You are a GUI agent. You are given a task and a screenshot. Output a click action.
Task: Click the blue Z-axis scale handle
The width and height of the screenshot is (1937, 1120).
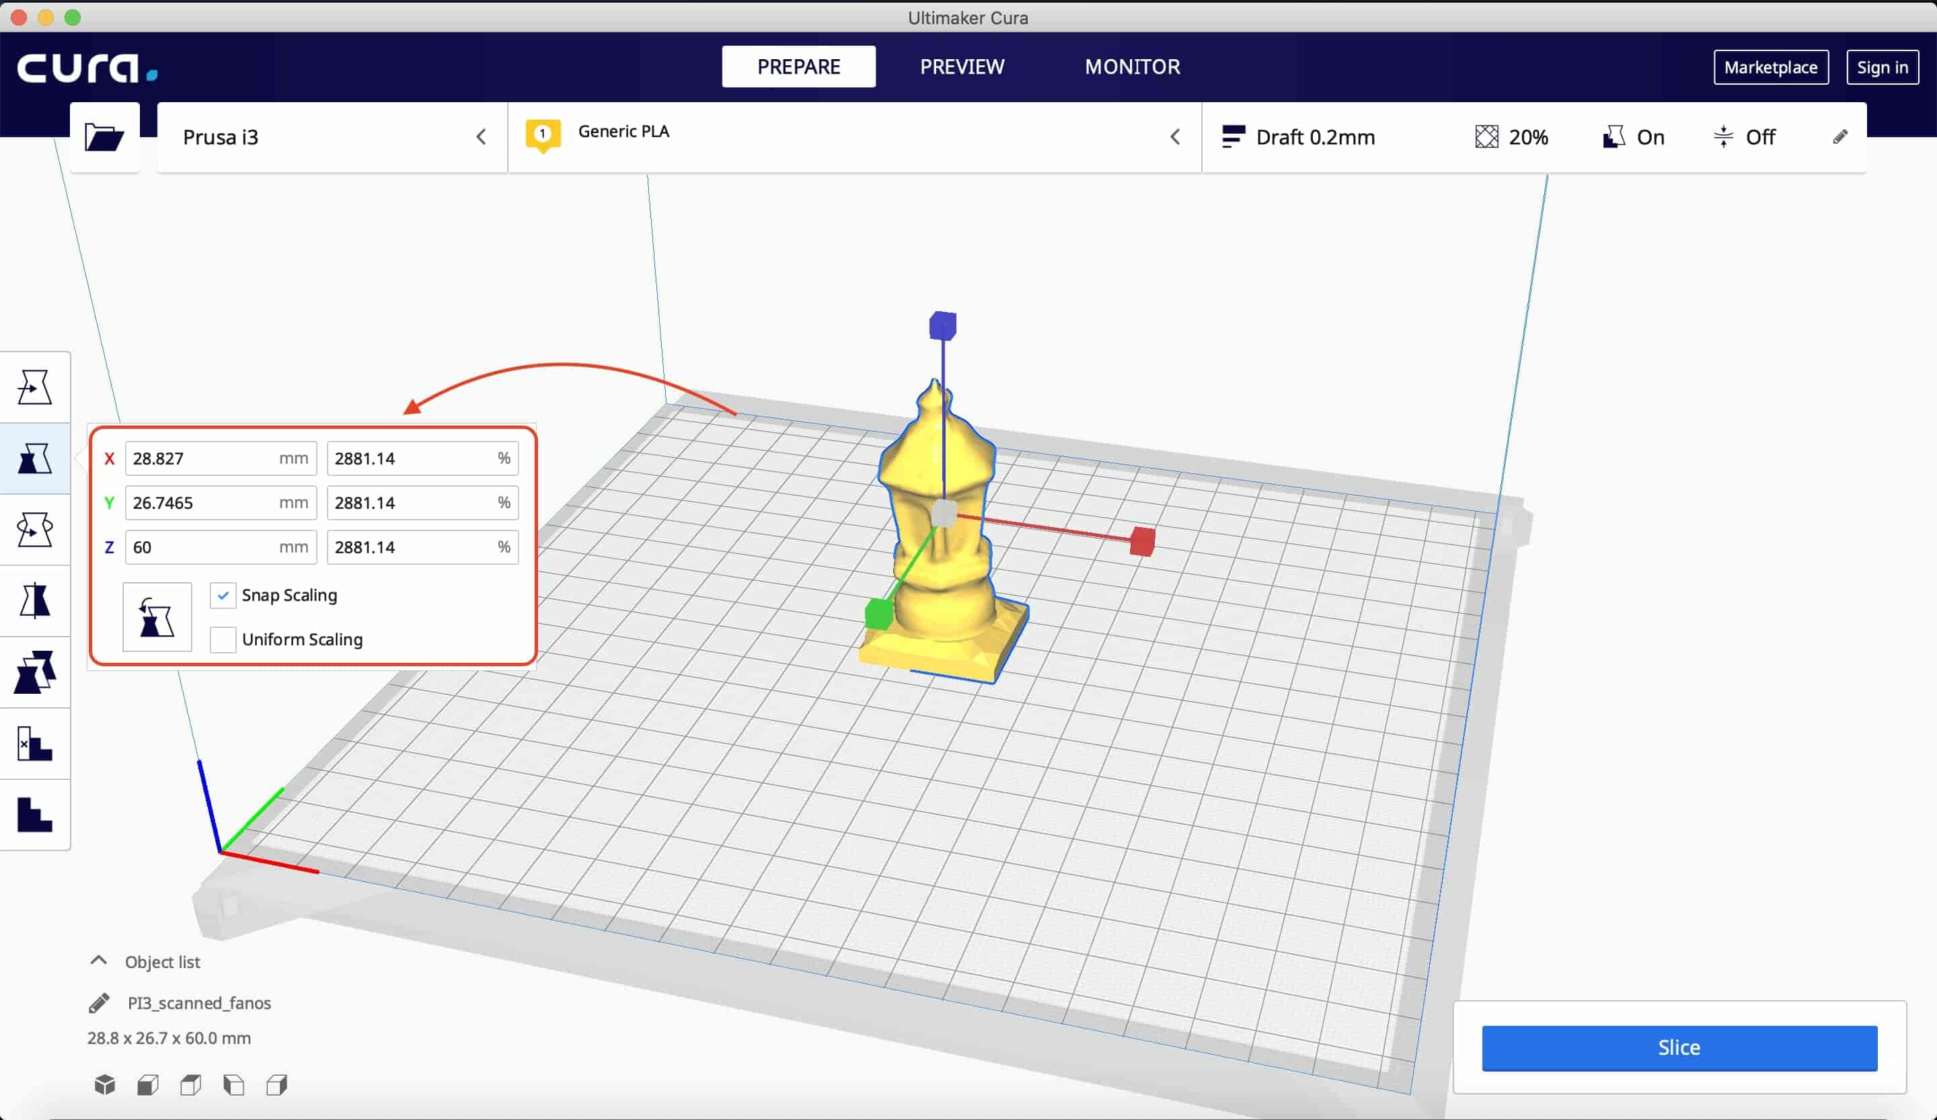pyautogui.click(x=942, y=325)
